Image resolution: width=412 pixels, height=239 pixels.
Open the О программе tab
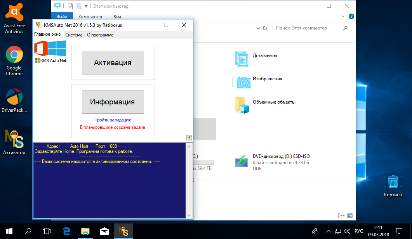[x=100, y=35]
